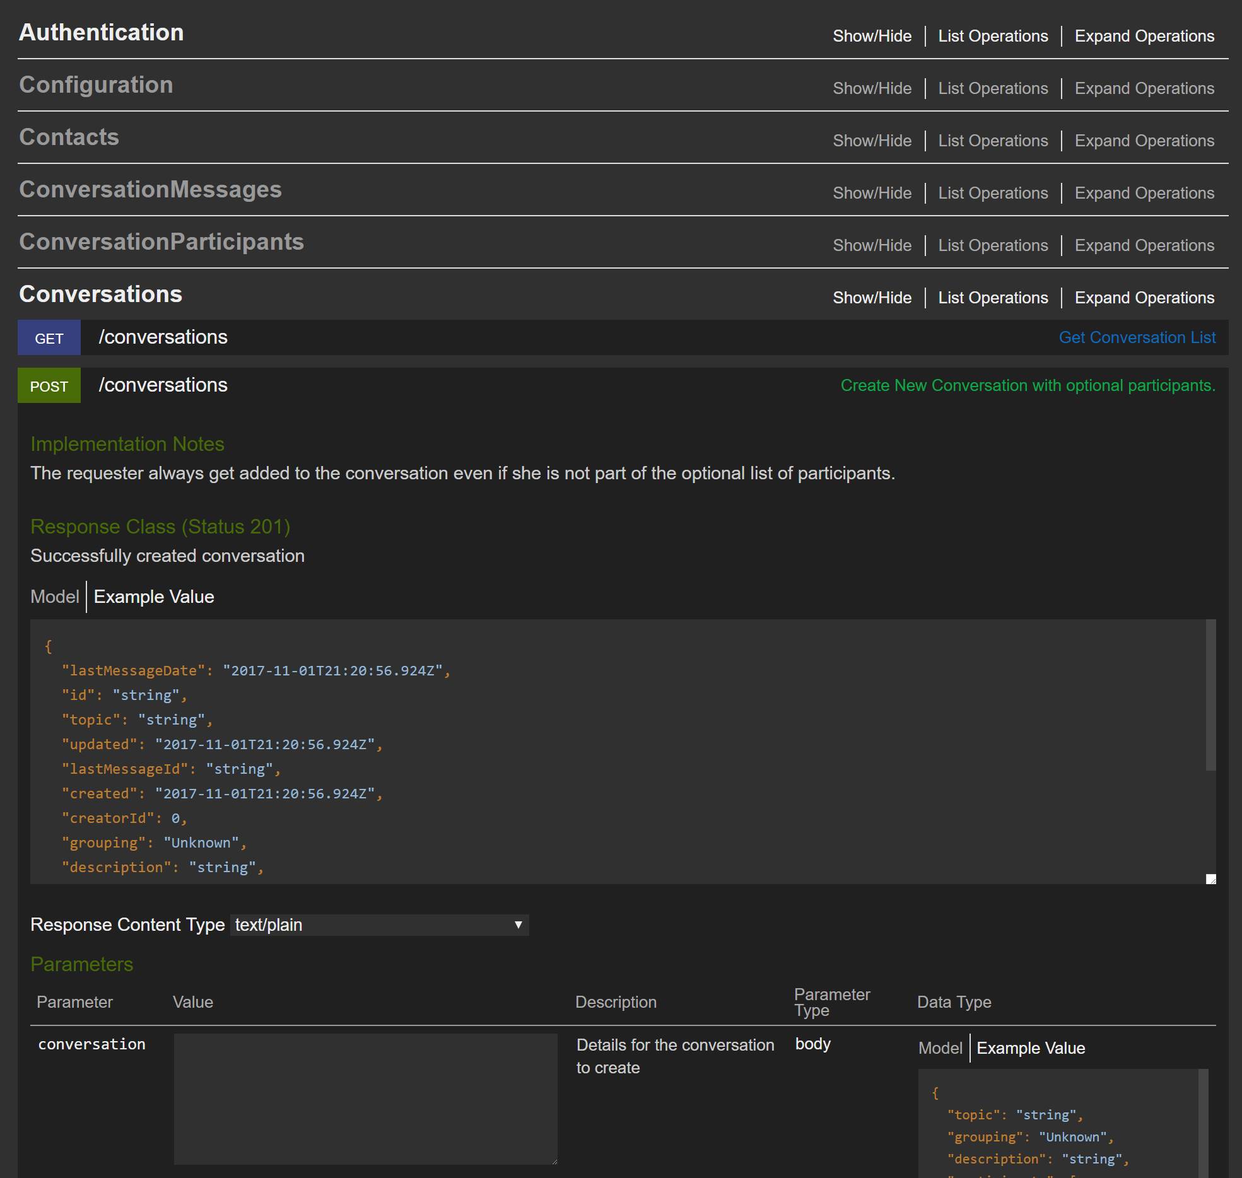1242x1178 pixels.
Task: Click the "creatorId": 0 line
Action: point(124,818)
